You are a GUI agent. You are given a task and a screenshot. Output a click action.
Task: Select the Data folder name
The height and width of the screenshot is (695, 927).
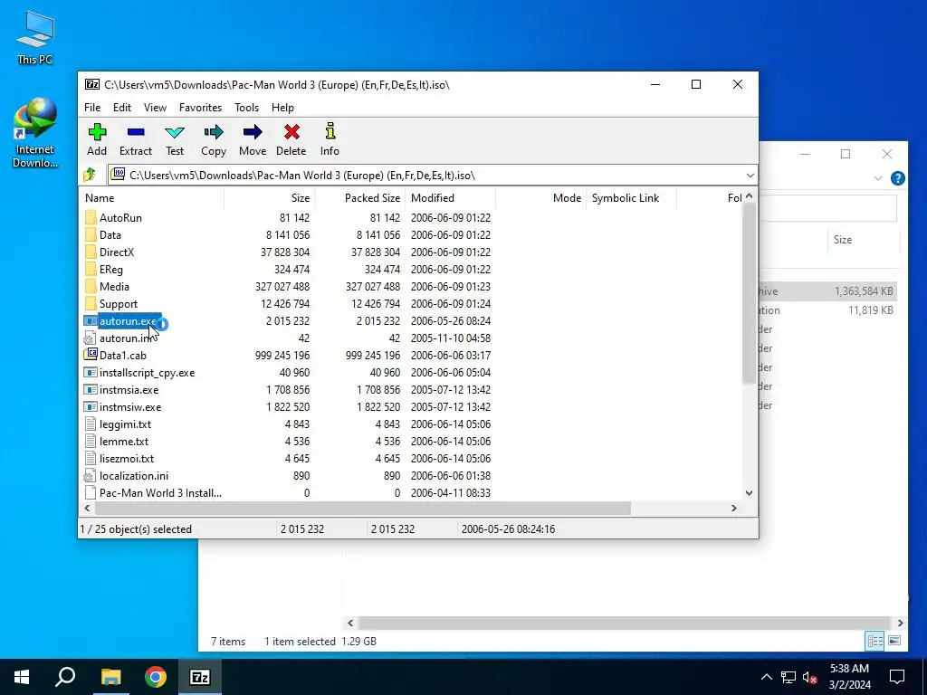110,234
